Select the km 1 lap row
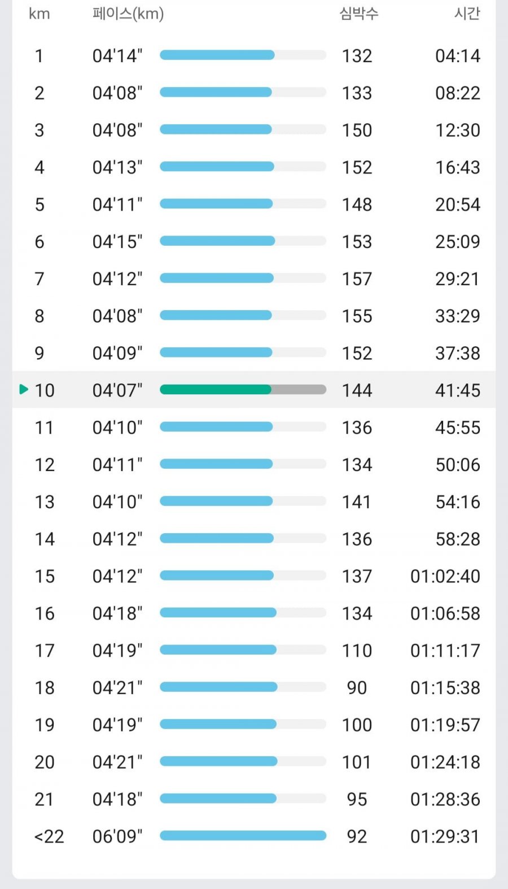 (x=254, y=55)
